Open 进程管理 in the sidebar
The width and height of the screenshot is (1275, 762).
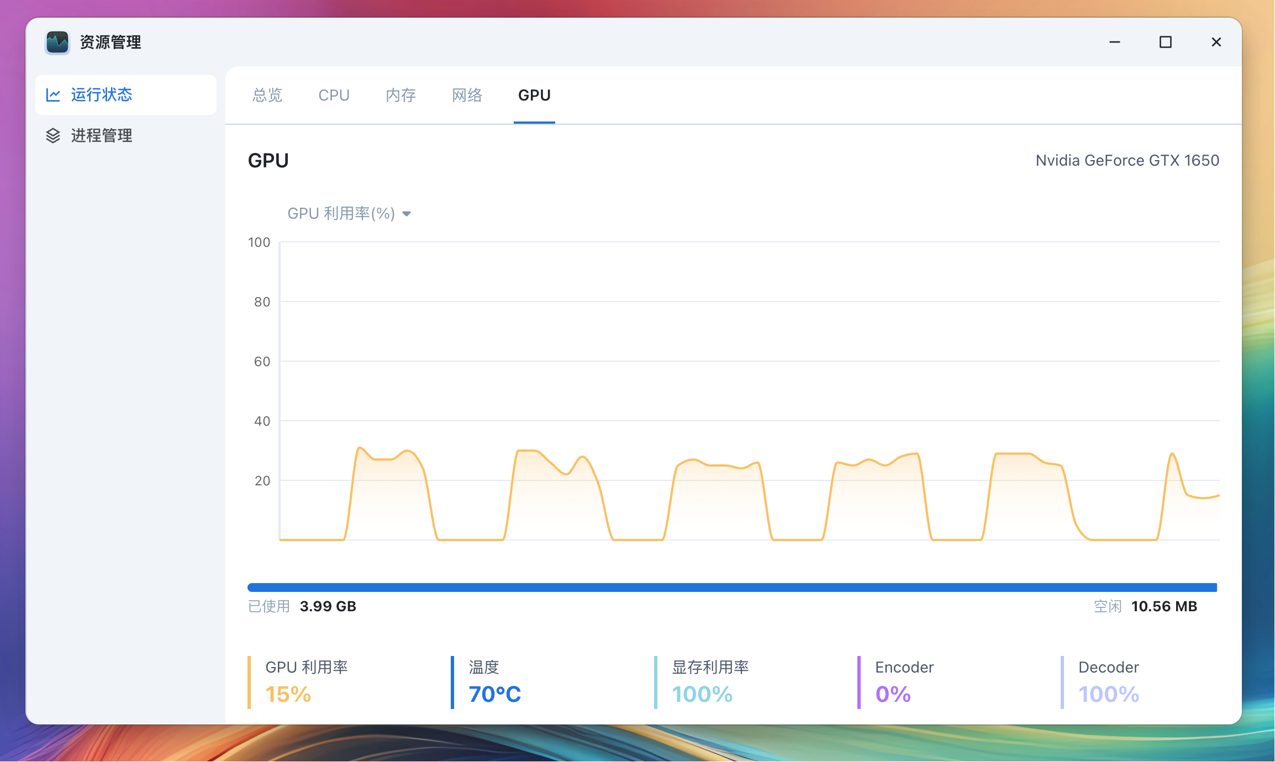102,136
